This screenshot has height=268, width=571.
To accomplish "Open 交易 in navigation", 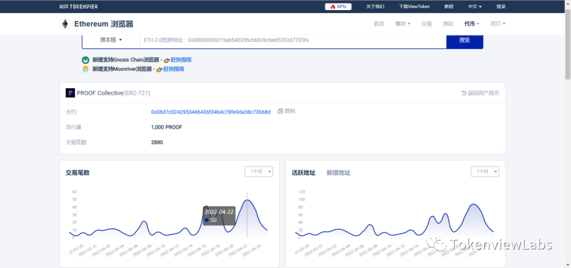I will (x=427, y=24).
